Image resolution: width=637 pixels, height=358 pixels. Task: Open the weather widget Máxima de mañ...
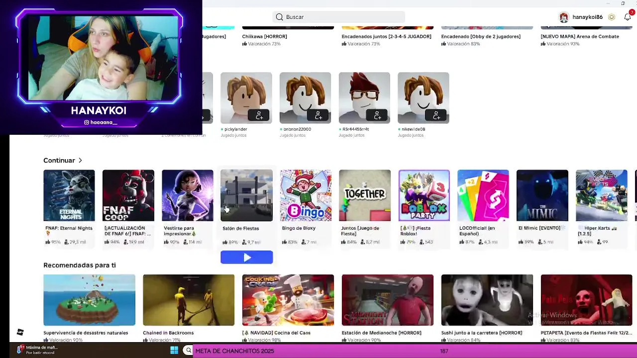(37, 350)
